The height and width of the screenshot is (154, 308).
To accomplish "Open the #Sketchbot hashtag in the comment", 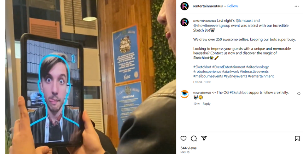I will [x=238, y=92].
